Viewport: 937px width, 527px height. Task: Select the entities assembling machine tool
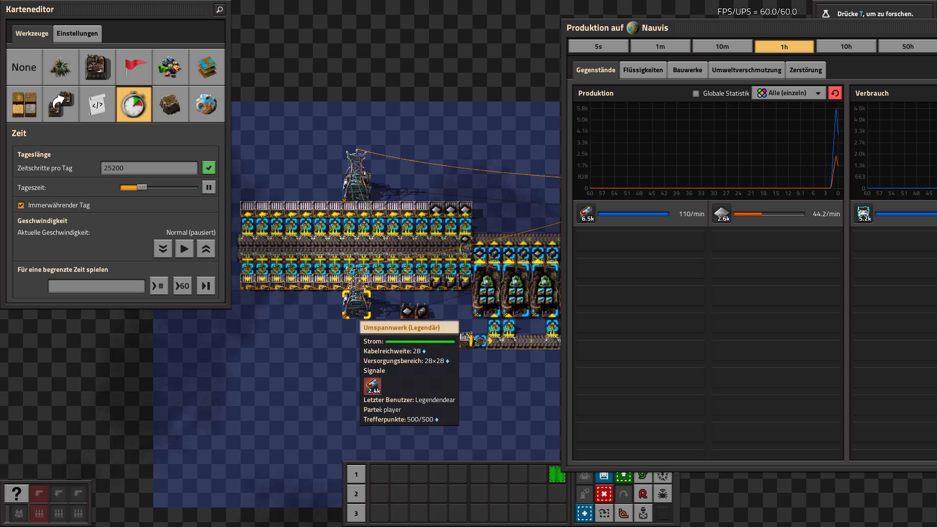pos(97,67)
